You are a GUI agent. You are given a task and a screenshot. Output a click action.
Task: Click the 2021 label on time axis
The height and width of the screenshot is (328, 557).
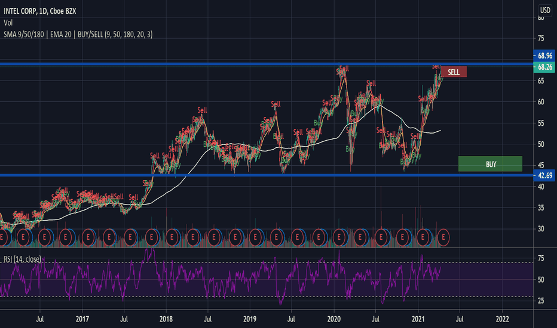pos(418,319)
